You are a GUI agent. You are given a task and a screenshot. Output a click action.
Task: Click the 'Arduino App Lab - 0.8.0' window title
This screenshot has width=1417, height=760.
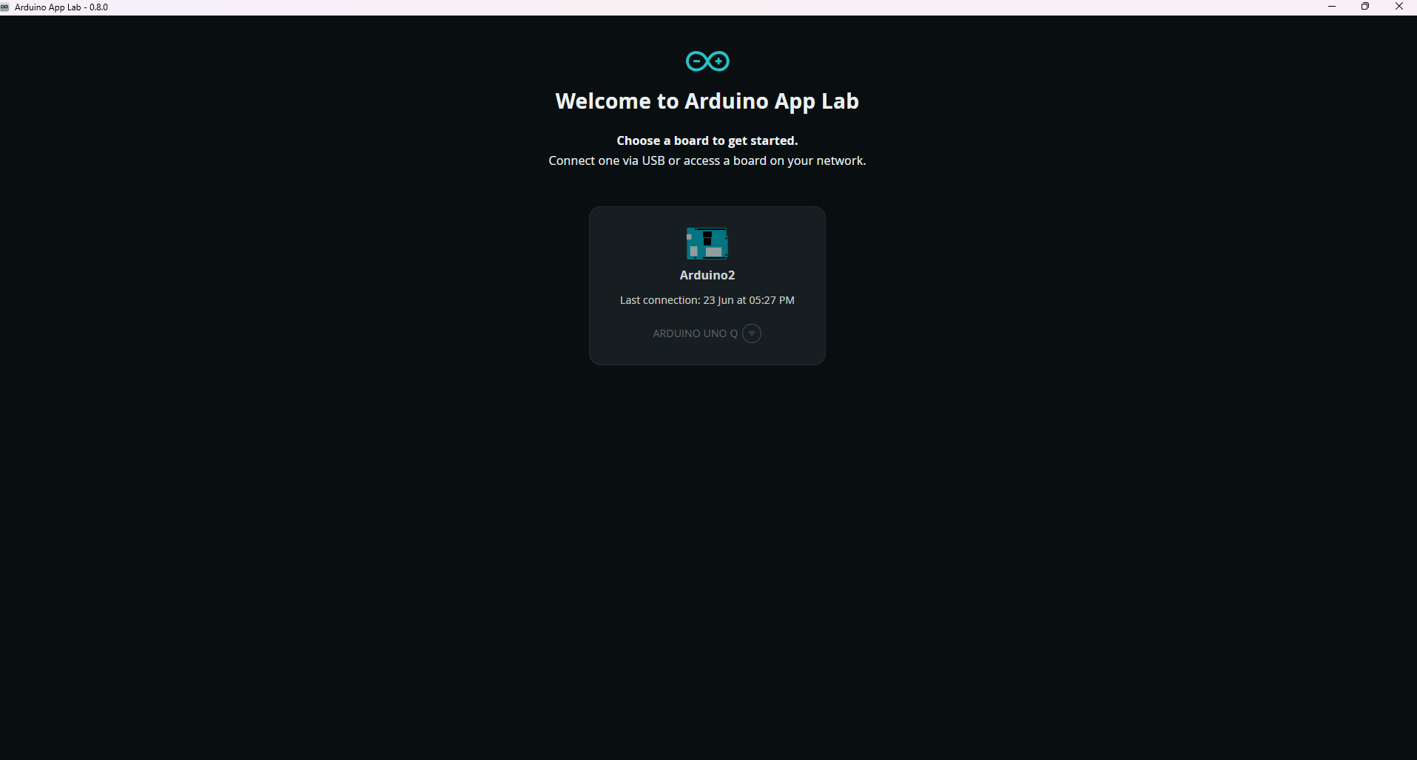(61, 7)
